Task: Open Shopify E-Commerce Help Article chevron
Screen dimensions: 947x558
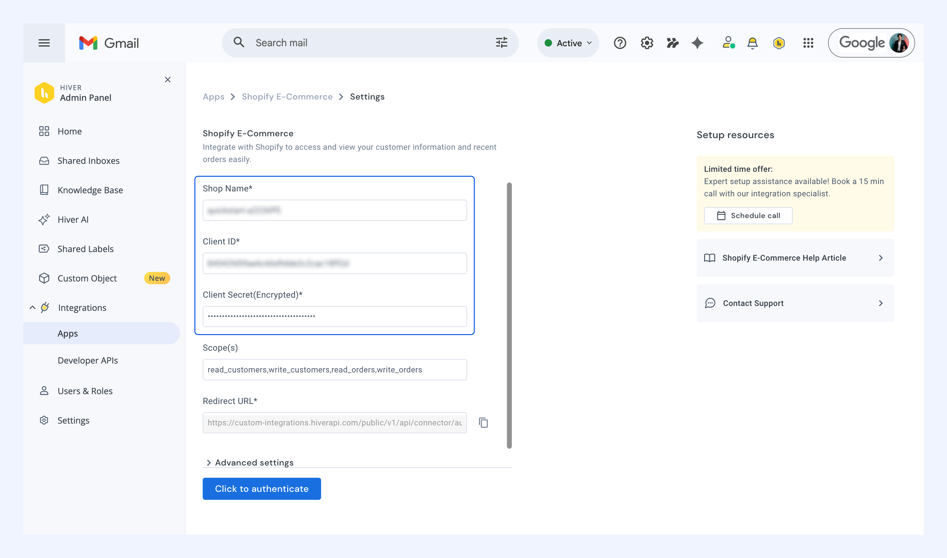Action: [881, 258]
